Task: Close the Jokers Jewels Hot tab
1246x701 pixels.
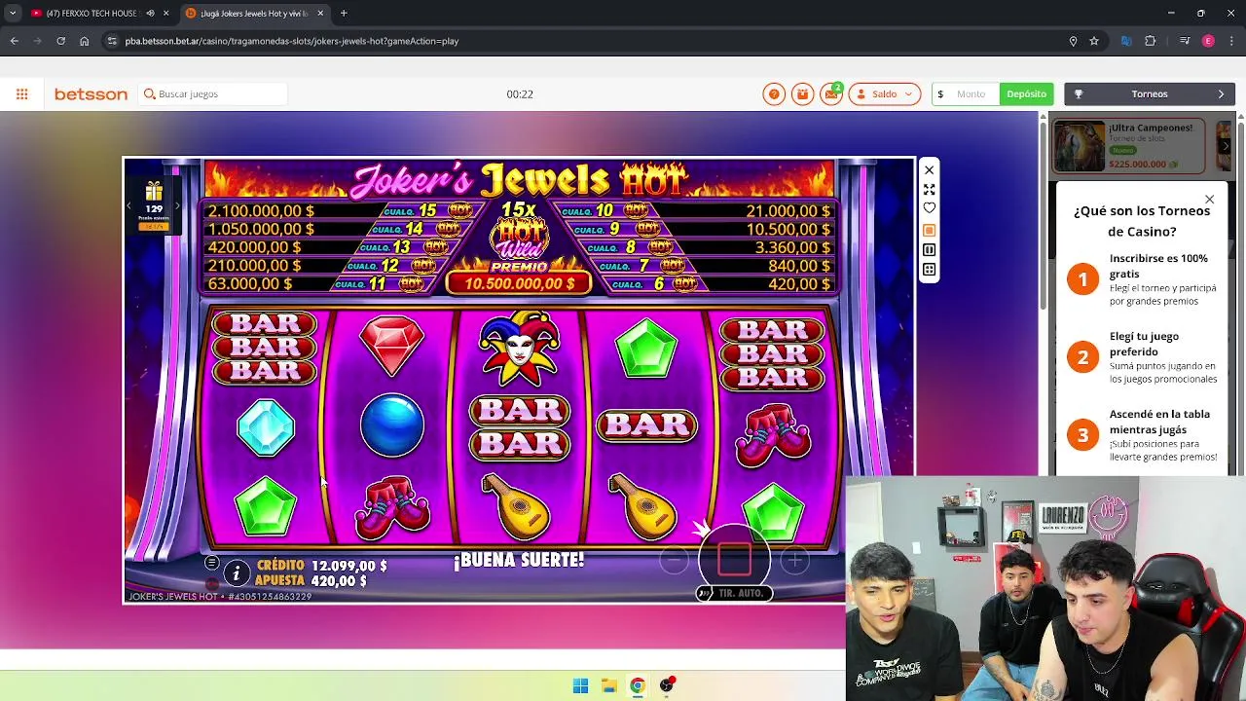Action: click(319, 14)
